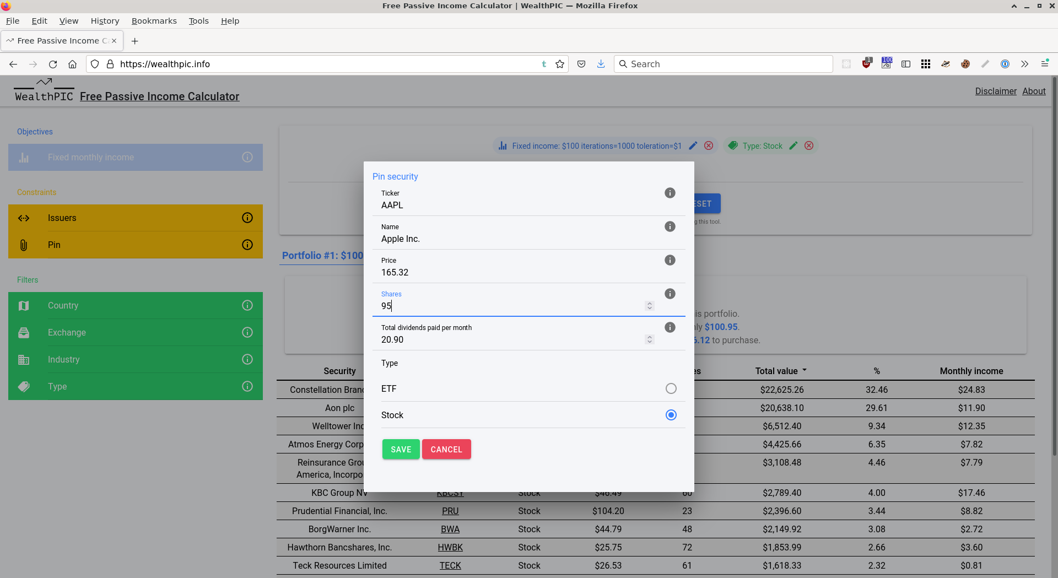Click the Ticker field info icon

(670, 193)
